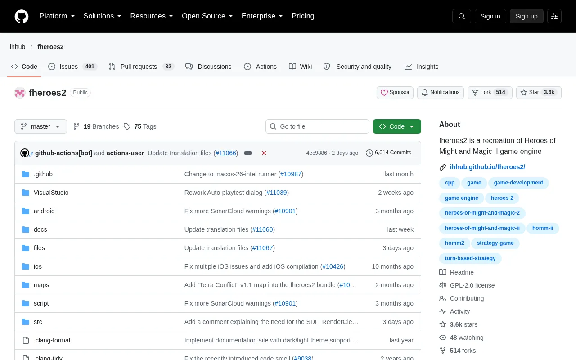Expand the commit message ellipsis icon
This screenshot has height=360, width=576.
[248, 153]
